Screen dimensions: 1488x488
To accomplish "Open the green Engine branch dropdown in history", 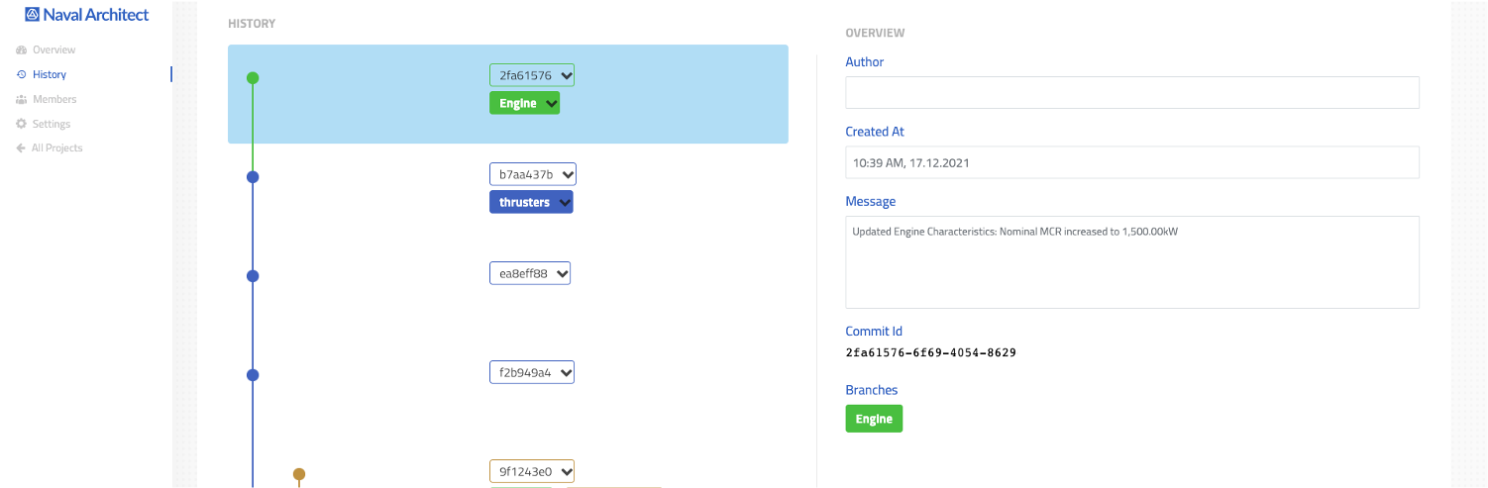I will click(524, 103).
